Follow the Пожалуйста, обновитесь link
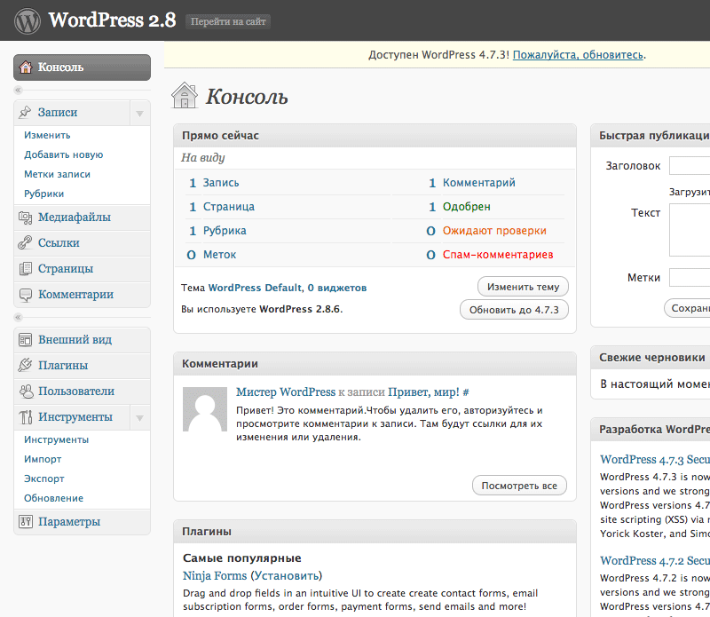This screenshot has height=617, width=710. (x=578, y=55)
